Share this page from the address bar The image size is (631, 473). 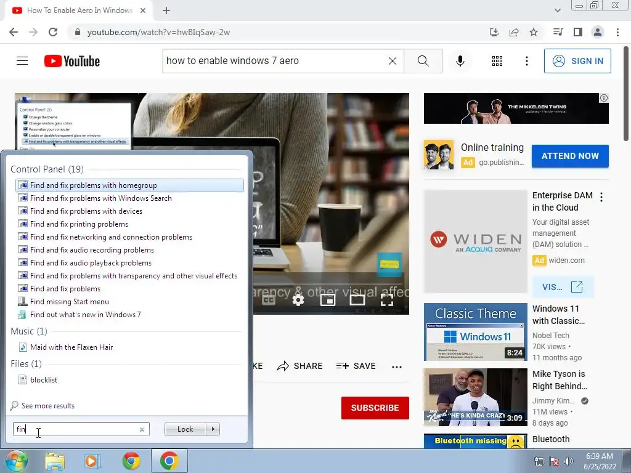[x=514, y=32]
